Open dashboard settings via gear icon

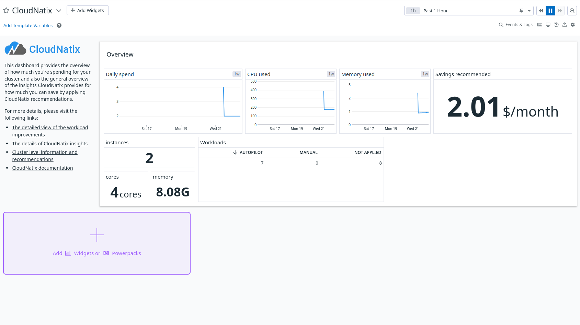point(572,24)
